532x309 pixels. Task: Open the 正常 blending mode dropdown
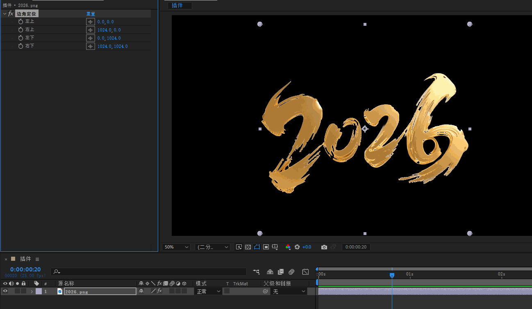coord(208,291)
